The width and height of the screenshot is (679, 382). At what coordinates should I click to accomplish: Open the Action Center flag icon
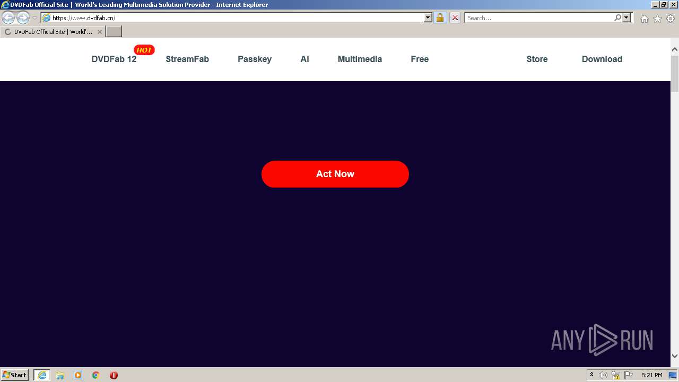[629, 375]
